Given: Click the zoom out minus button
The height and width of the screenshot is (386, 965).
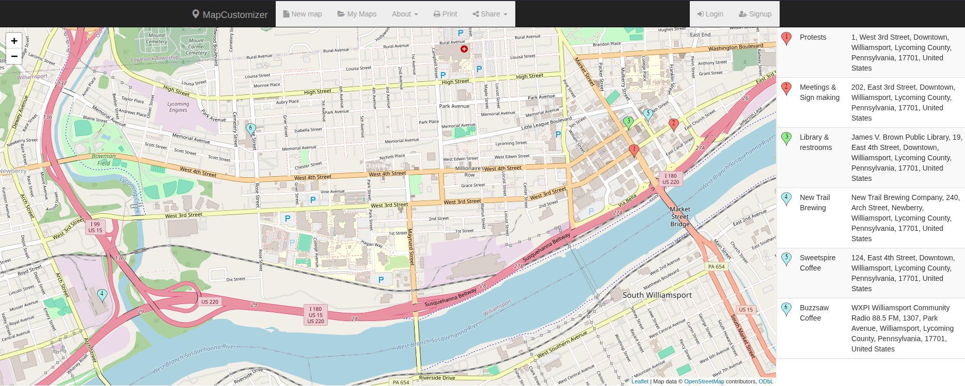Looking at the screenshot, I should point(14,56).
